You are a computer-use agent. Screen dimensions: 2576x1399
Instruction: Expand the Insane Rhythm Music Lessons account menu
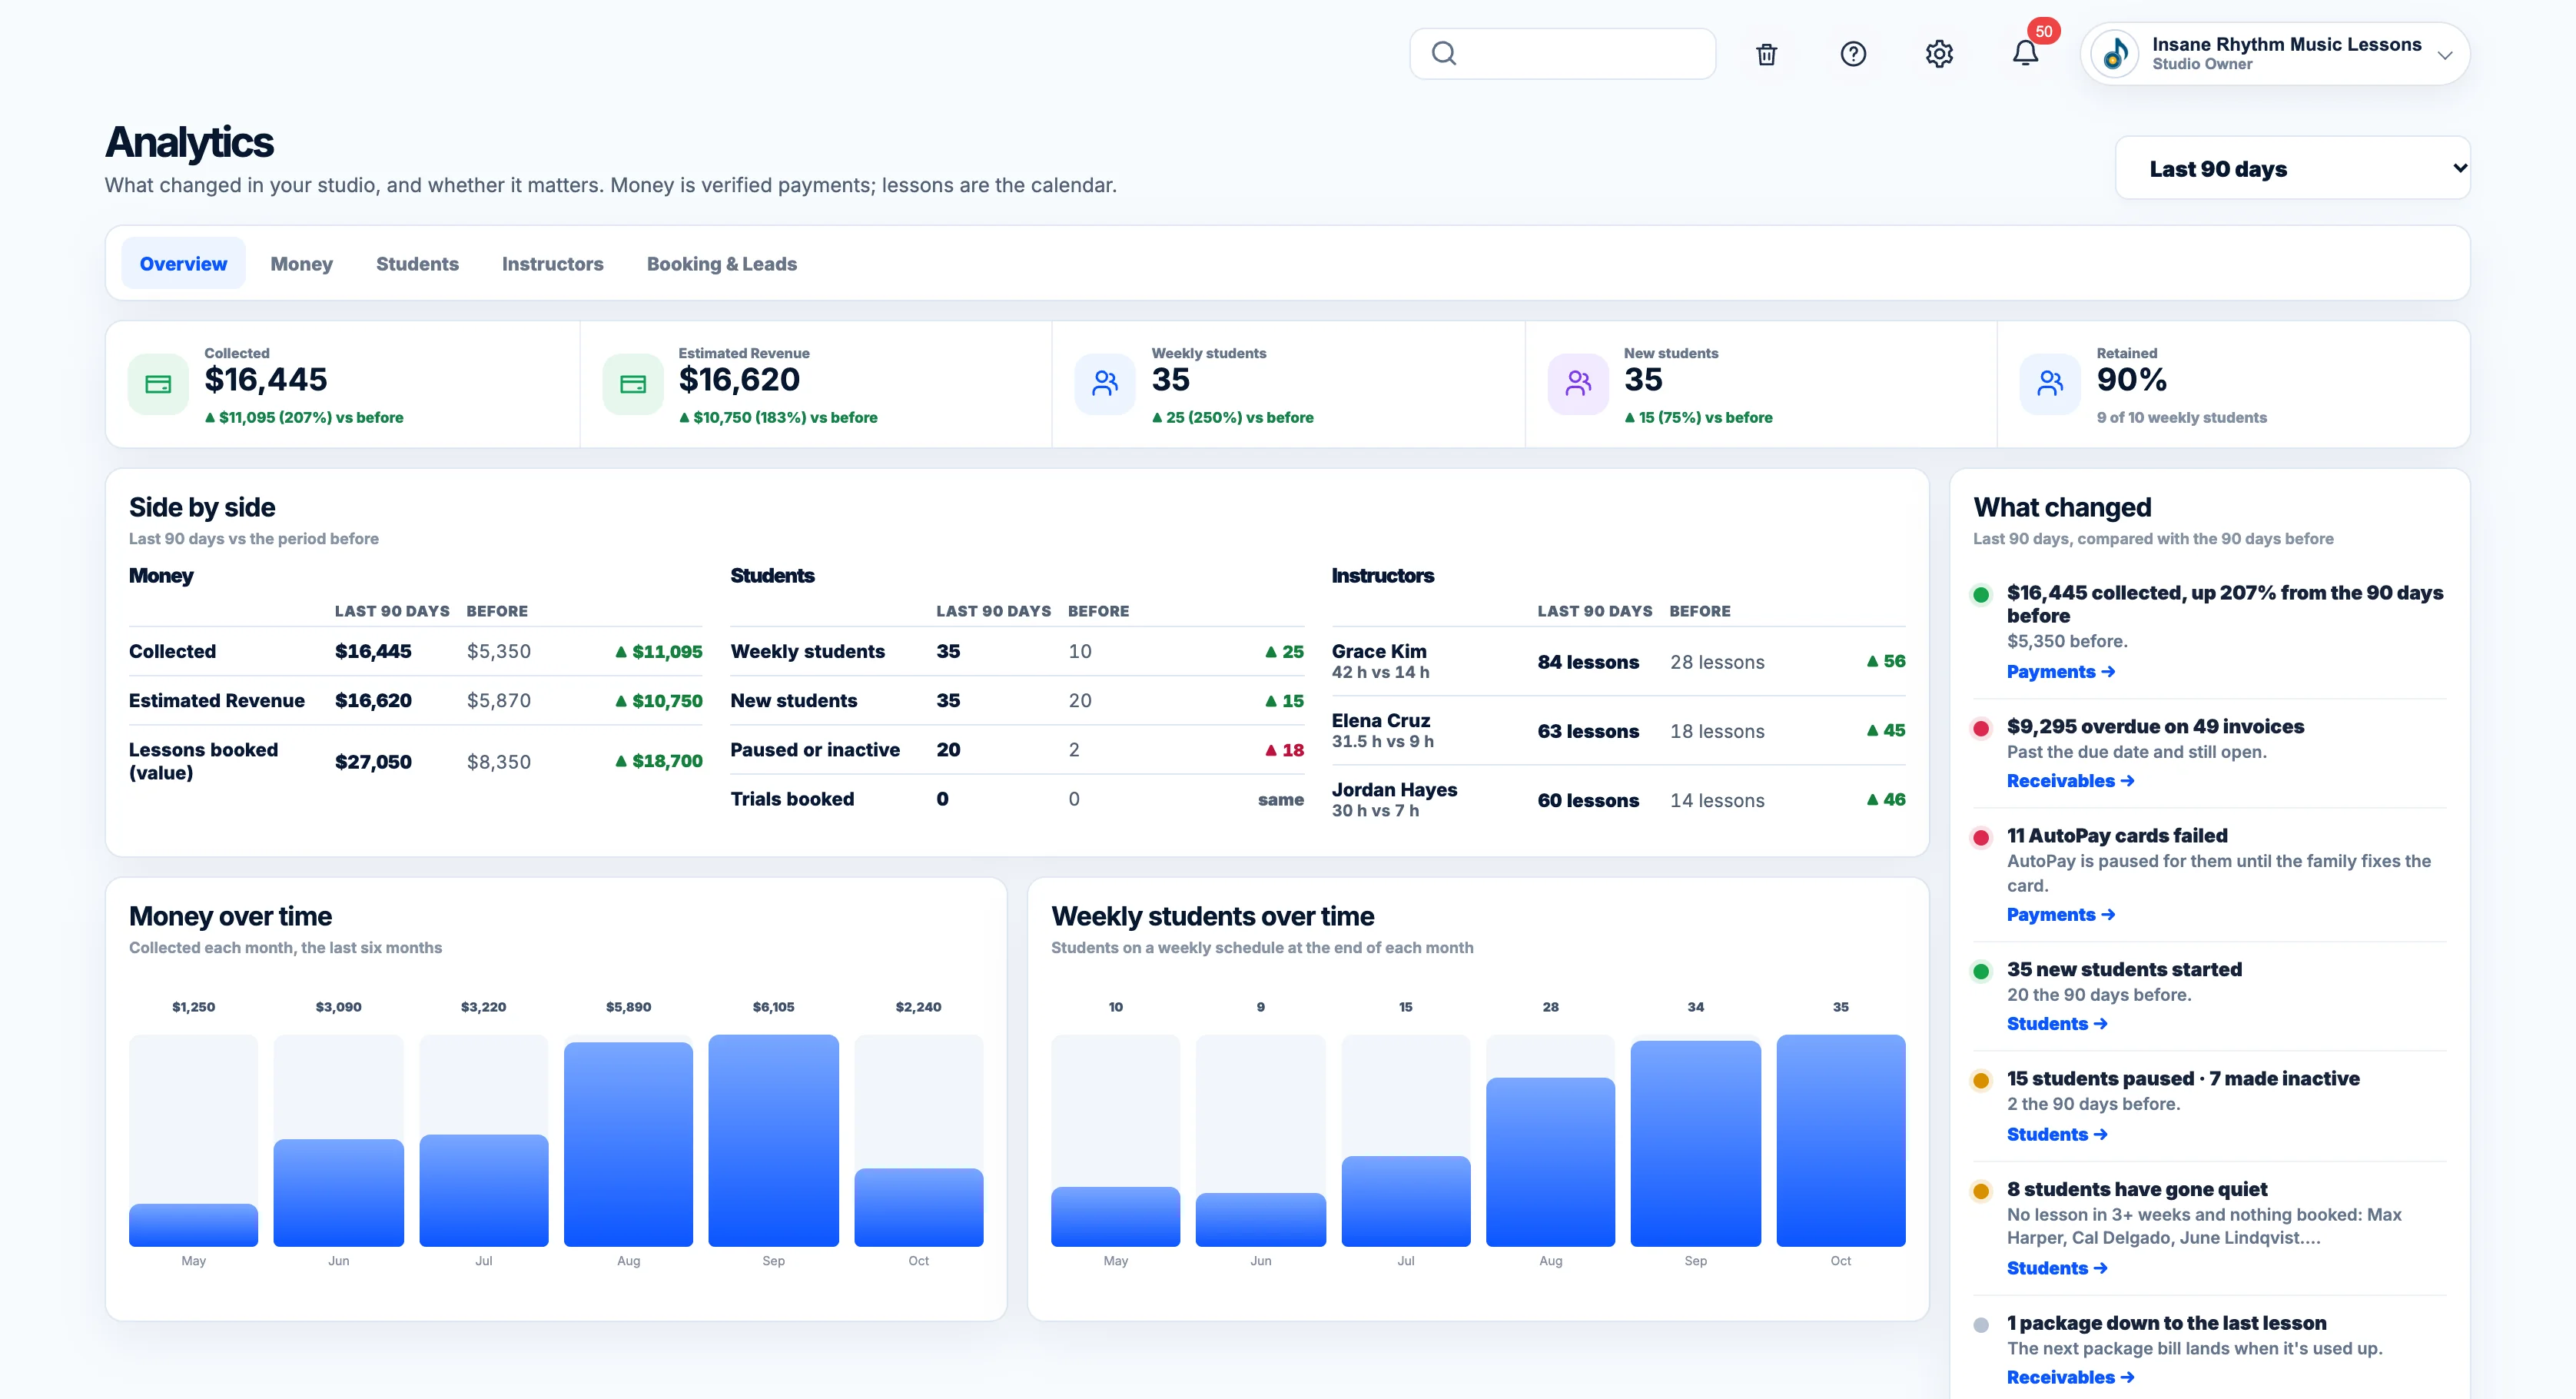[x=2275, y=54]
